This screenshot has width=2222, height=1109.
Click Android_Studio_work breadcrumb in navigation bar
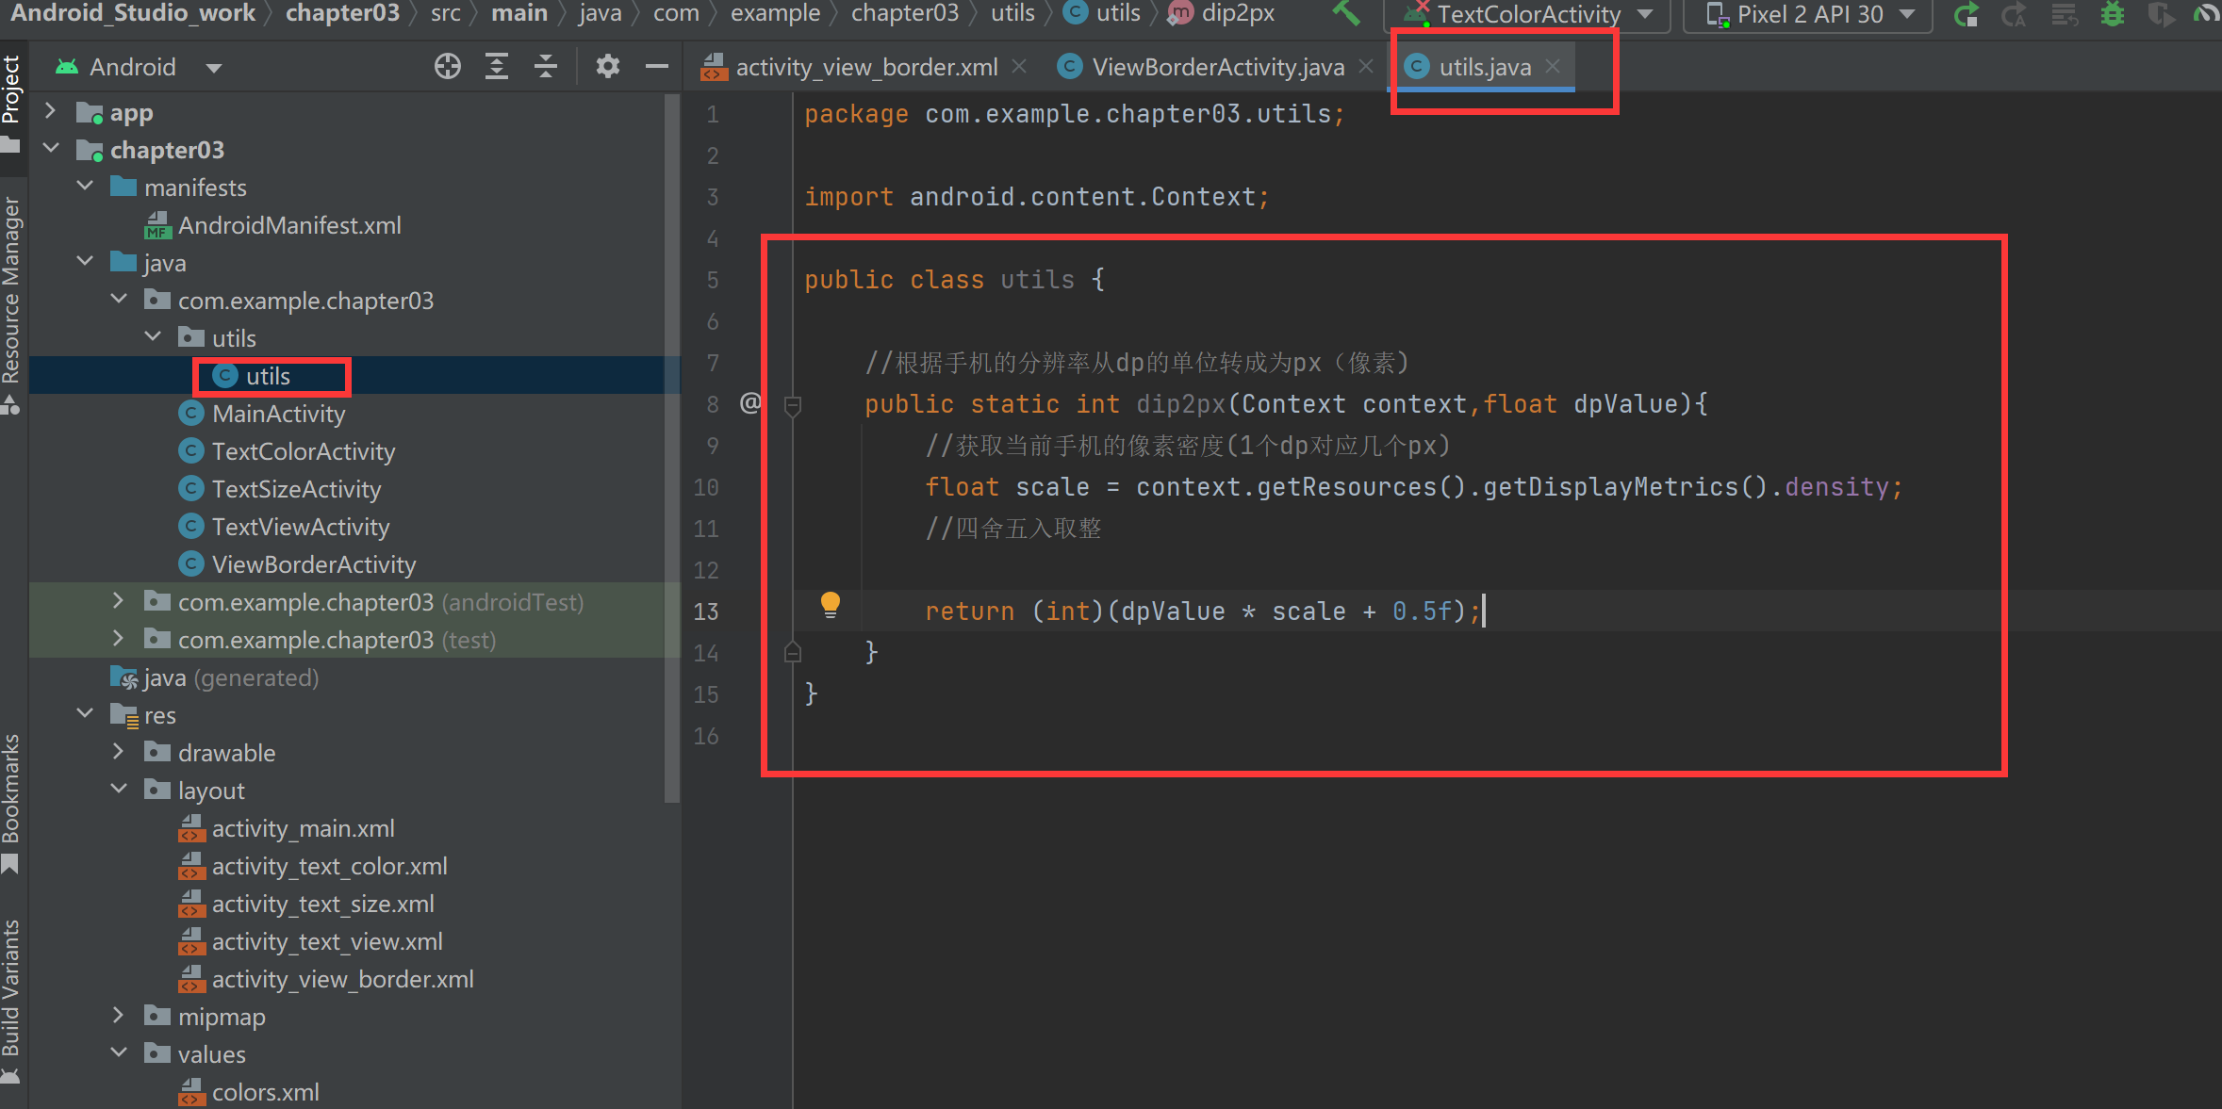133,13
